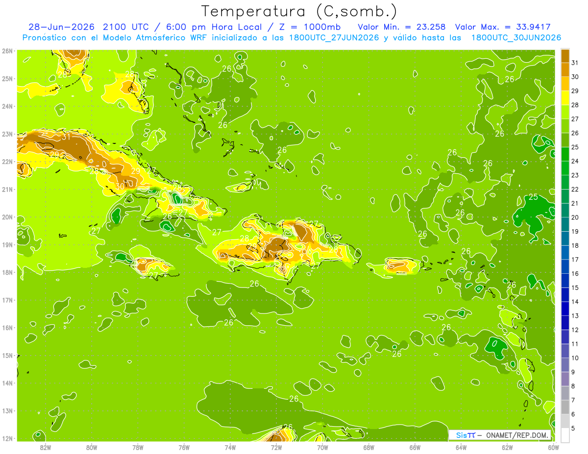Click the "26N" latitude axis label
The image size is (588, 454).
pos(7,51)
